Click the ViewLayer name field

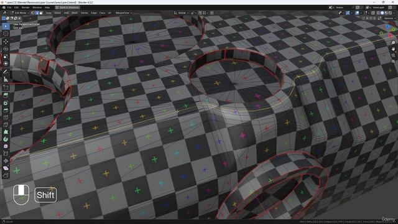[379, 7]
